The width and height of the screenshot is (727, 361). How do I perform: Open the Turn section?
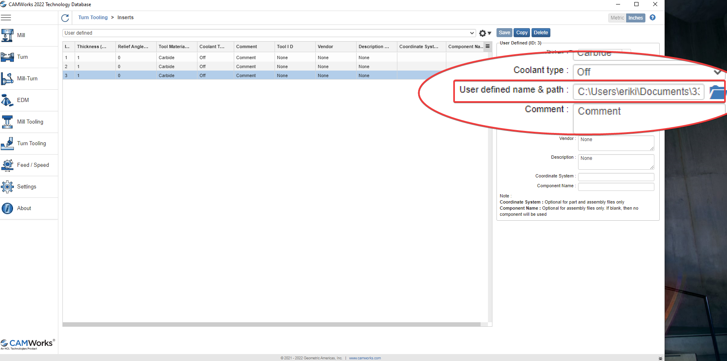click(29, 57)
